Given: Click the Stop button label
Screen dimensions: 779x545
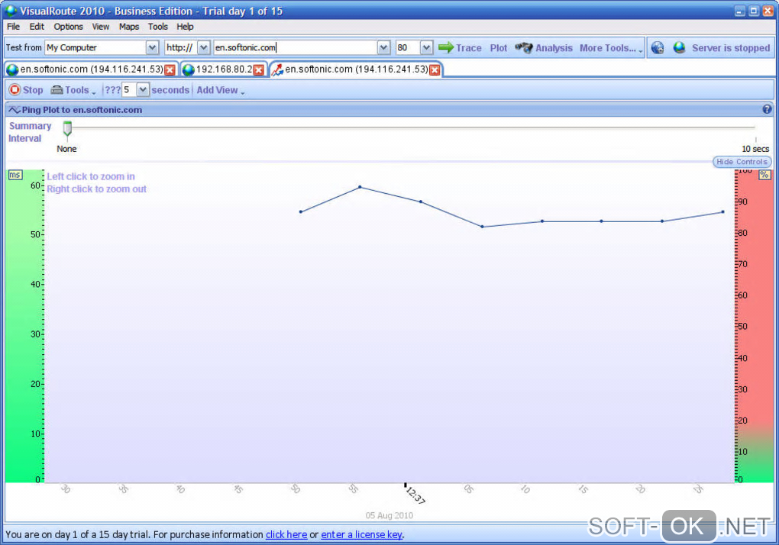Looking at the screenshot, I should click(33, 90).
